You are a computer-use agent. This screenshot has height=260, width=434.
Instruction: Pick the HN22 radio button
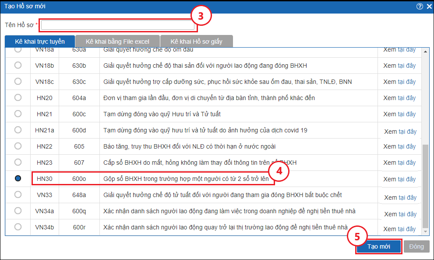pyautogui.click(x=18, y=146)
